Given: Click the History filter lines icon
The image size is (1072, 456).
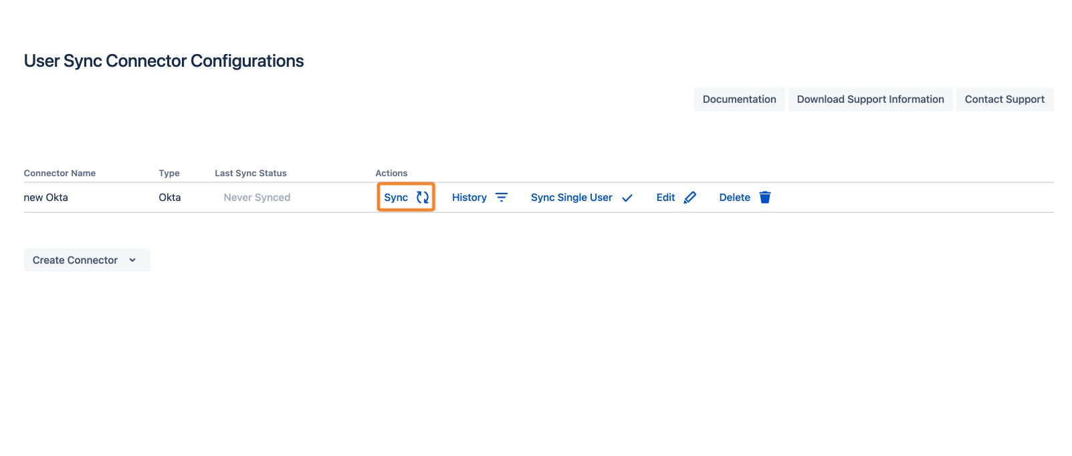Looking at the screenshot, I should 502,198.
